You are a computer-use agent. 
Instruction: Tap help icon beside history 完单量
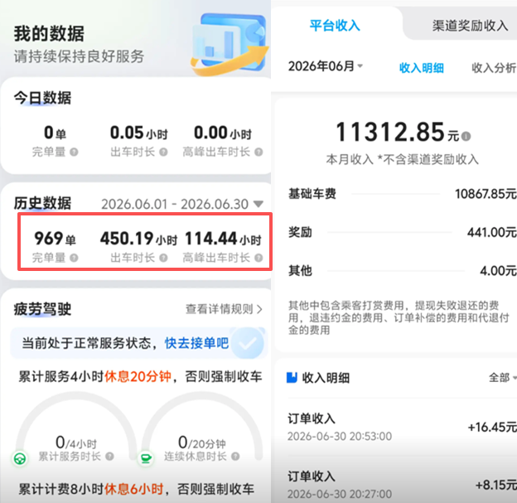click(75, 258)
